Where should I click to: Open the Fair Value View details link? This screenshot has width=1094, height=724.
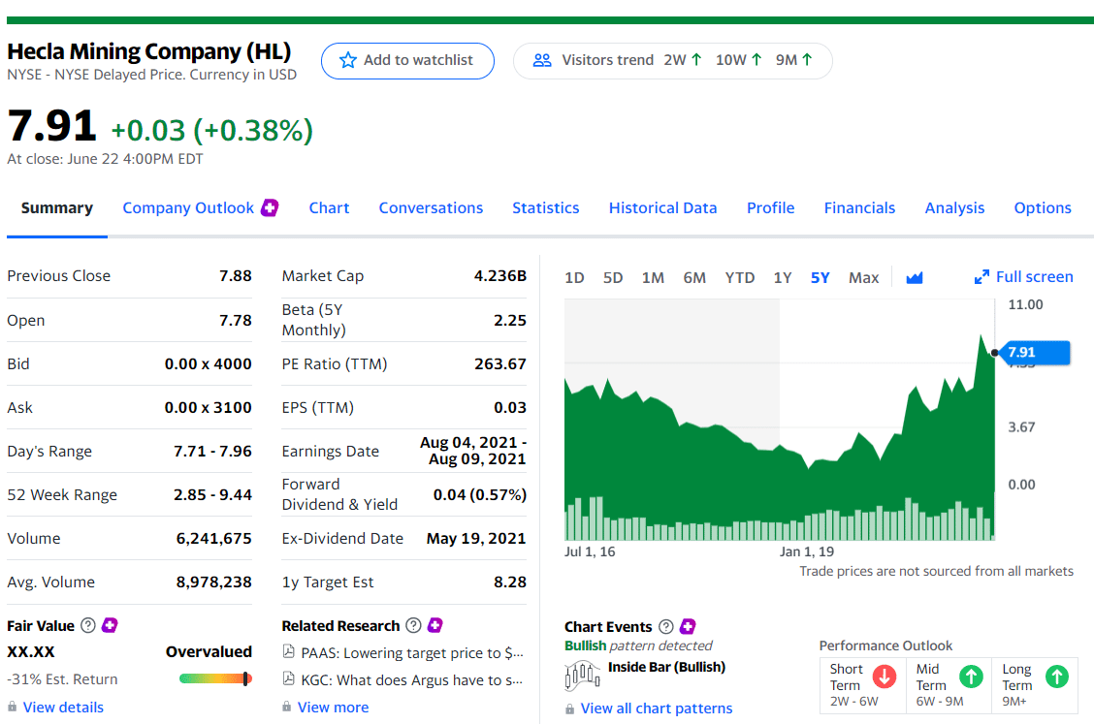click(x=63, y=708)
